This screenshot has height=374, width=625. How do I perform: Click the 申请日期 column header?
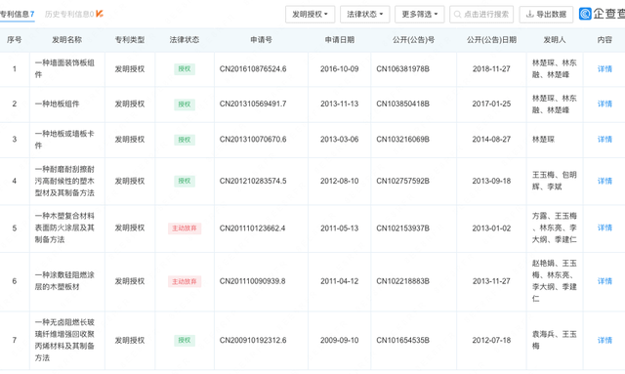click(340, 40)
